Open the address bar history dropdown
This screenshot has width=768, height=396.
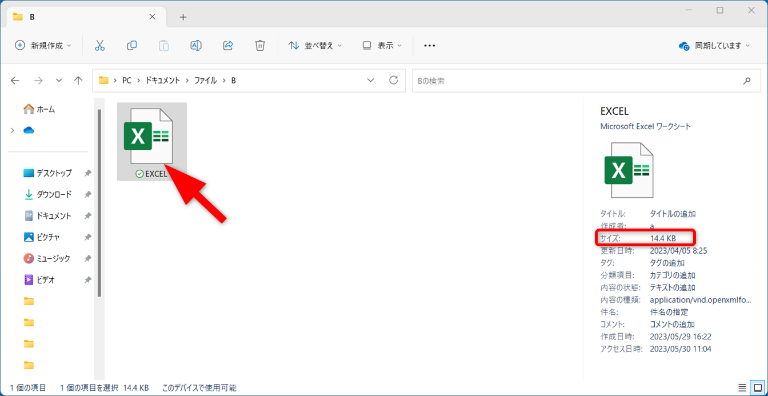click(x=371, y=81)
